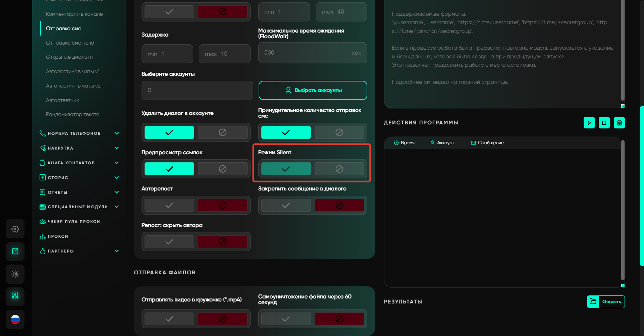Click the brightness theme icon
This screenshot has height=336, width=644.
tap(15, 274)
